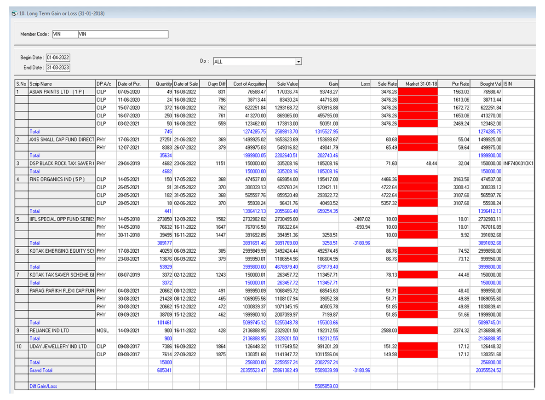
Task: Click the Grand Total quantity 605341
Action: pyautogui.click(x=164, y=371)
